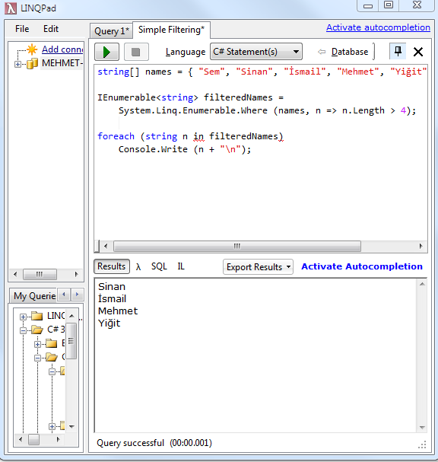Screen dimensions: 438x462
Task: Click the System.Linq.Enumerable.Where line in the editor
Action: 267,110
